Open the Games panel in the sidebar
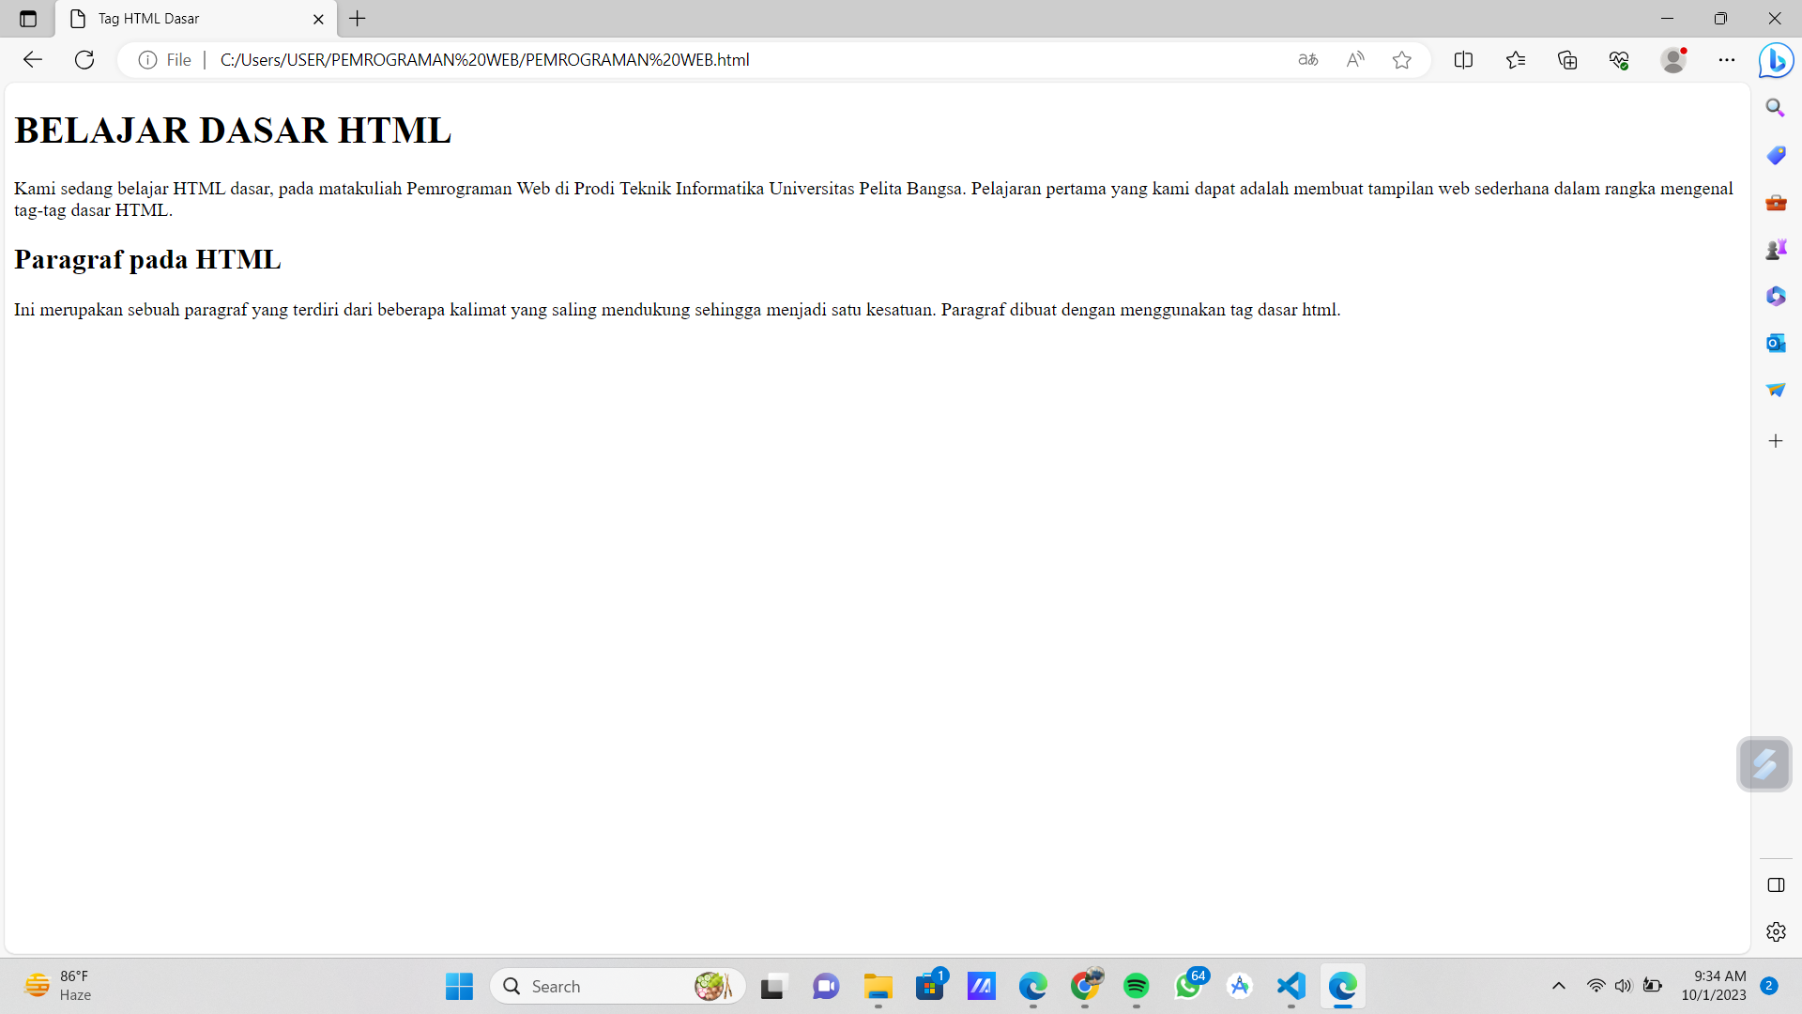 tap(1776, 249)
